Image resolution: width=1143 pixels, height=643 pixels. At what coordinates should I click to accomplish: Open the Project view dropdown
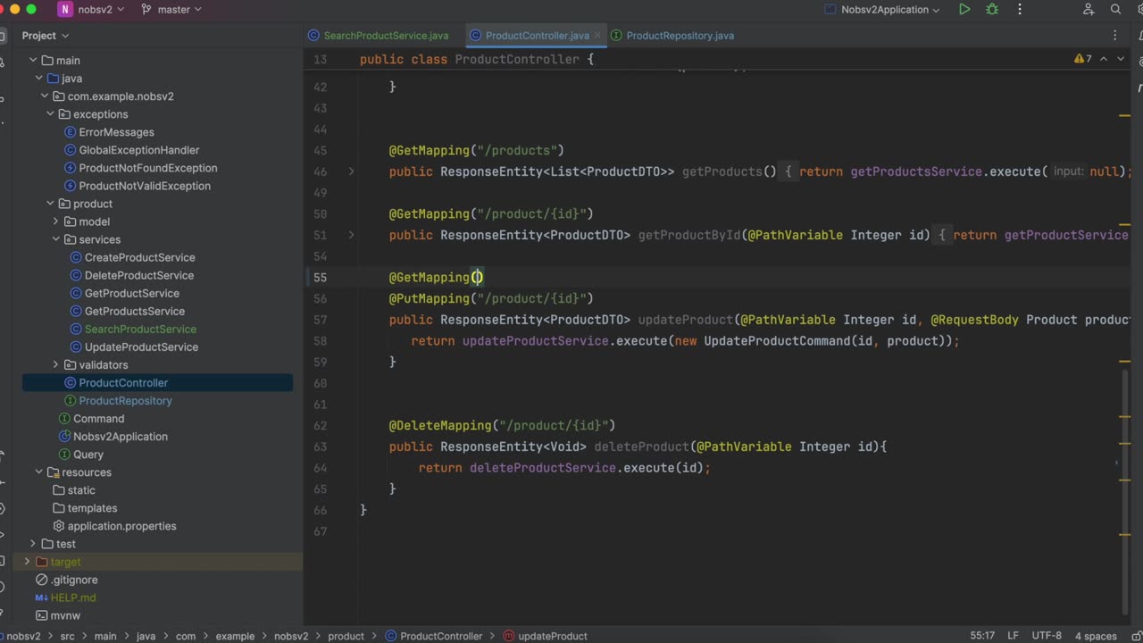pos(46,36)
